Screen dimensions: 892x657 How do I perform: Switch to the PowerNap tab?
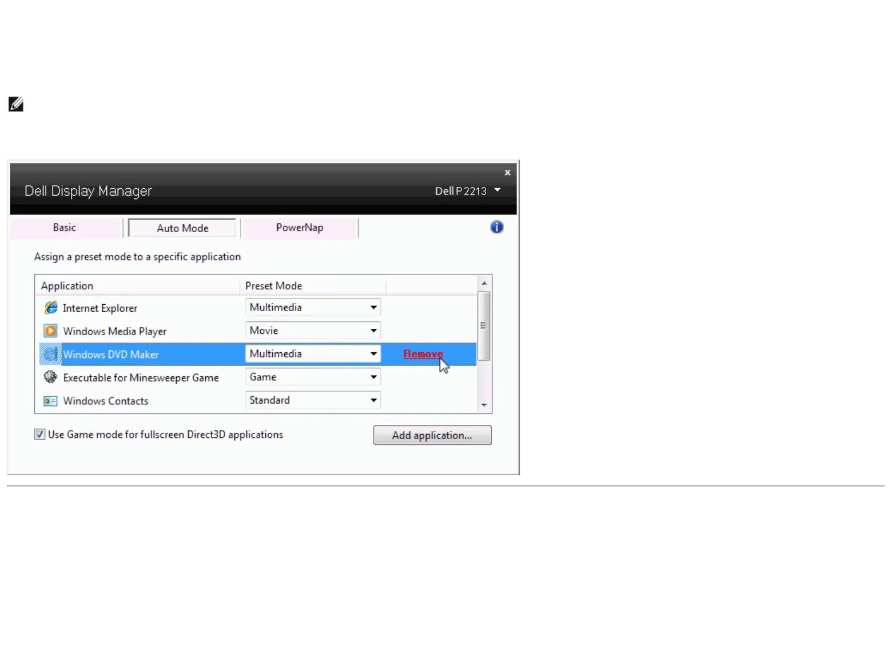point(300,228)
